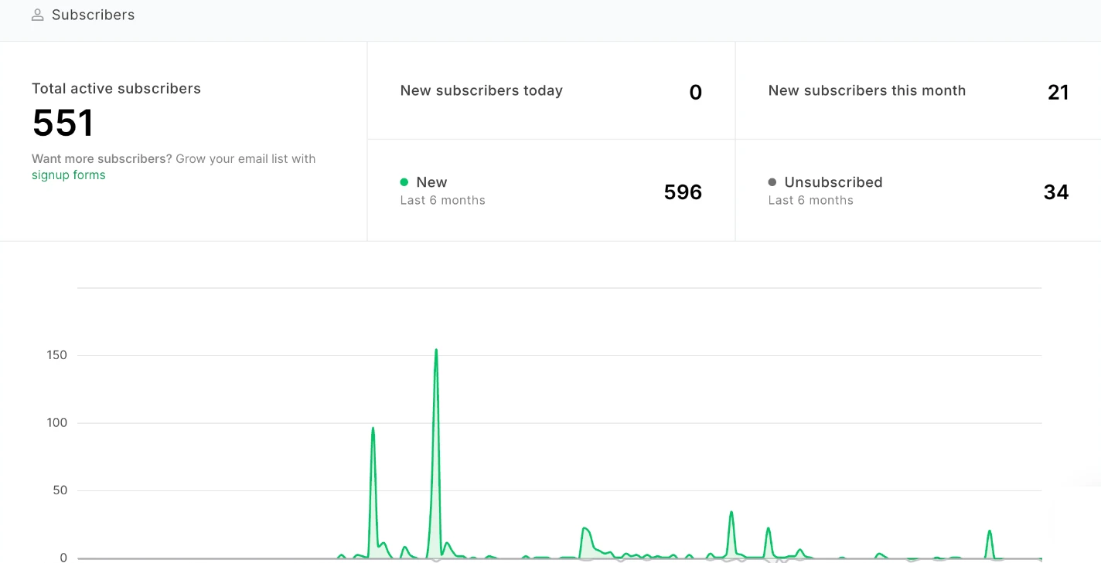
Task: Click 'Last 6 months' under Unsubscribed
Action: click(x=810, y=200)
